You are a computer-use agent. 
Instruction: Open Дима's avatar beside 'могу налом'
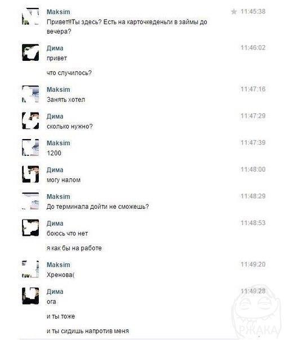(30, 175)
